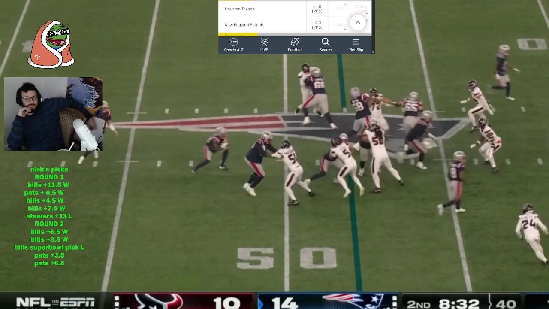Viewport: 549px width, 309px height.
Task: Open Search in the sportsbook
Action: [x=326, y=45]
